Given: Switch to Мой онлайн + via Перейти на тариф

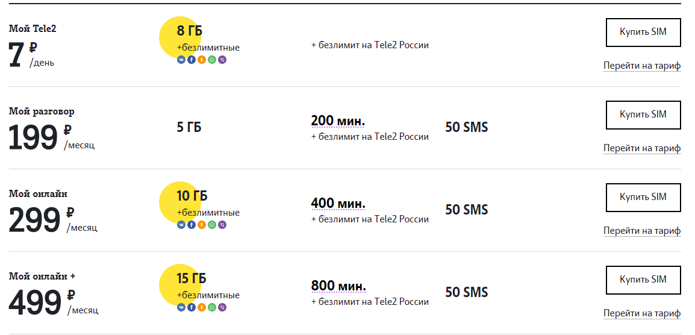Looking at the screenshot, I should [642, 314].
